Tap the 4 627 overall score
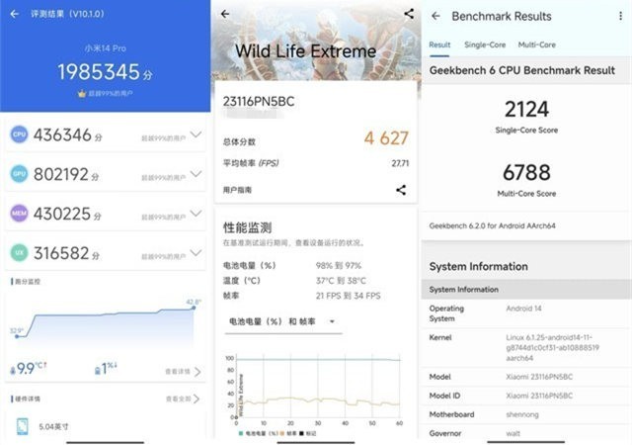This screenshot has width=632, height=445. coord(386,138)
